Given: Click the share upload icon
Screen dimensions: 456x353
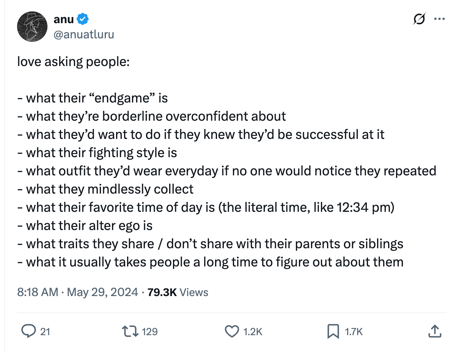Looking at the screenshot, I should click(x=435, y=331).
